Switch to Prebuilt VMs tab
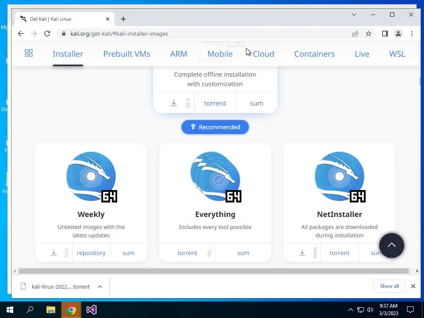This screenshot has width=424, height=318. pyautogui.click(x=127, y=54)
